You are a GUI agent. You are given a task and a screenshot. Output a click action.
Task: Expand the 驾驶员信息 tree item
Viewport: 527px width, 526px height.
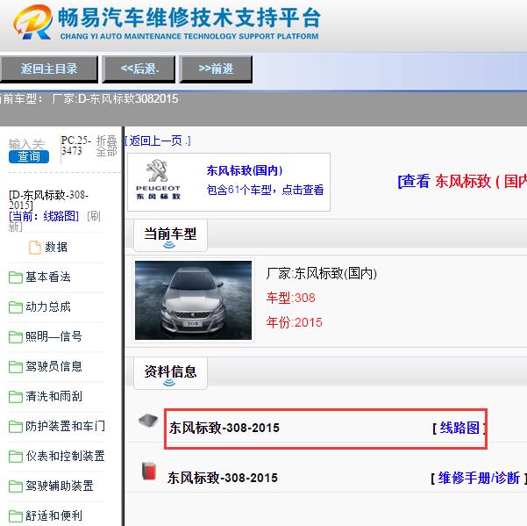53,366
